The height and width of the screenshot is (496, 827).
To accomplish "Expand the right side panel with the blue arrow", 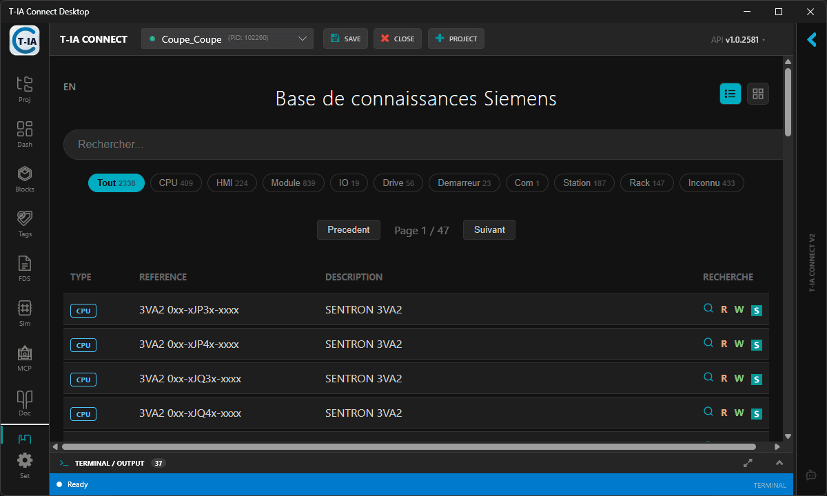I will [810, 40].
